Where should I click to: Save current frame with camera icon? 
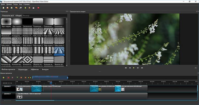point(196,68)
